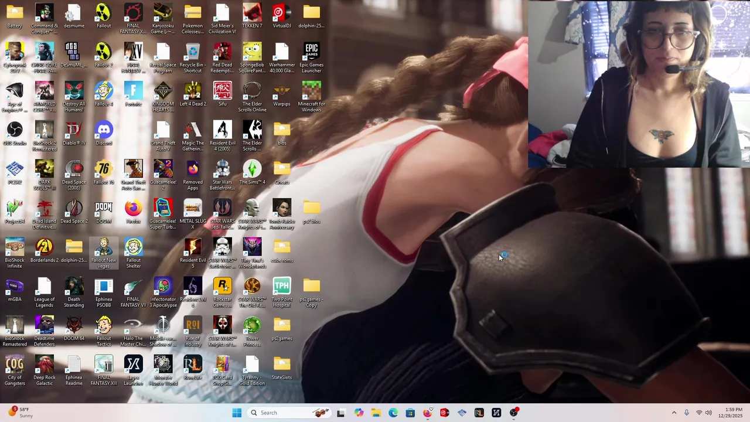Open Task View from the taskbar
Viewport: 750px width, 422px height.
(x=341, y=413)
